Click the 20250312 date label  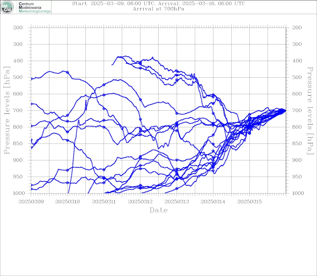(140, 202)
